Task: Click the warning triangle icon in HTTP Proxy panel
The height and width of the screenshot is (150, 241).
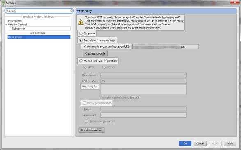Action: click(81, 22)
